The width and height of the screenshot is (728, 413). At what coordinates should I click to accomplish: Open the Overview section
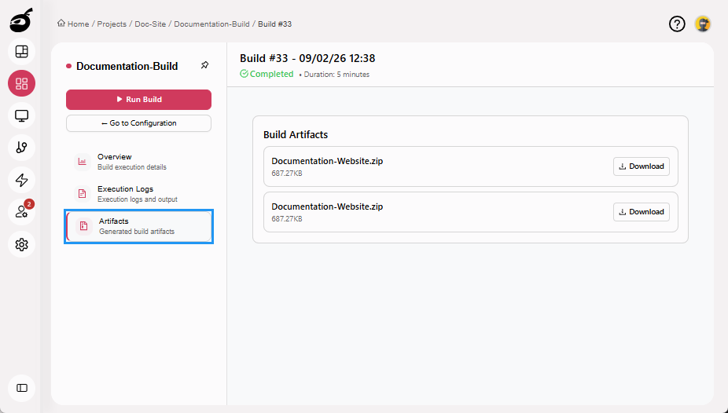coord(139,161)
